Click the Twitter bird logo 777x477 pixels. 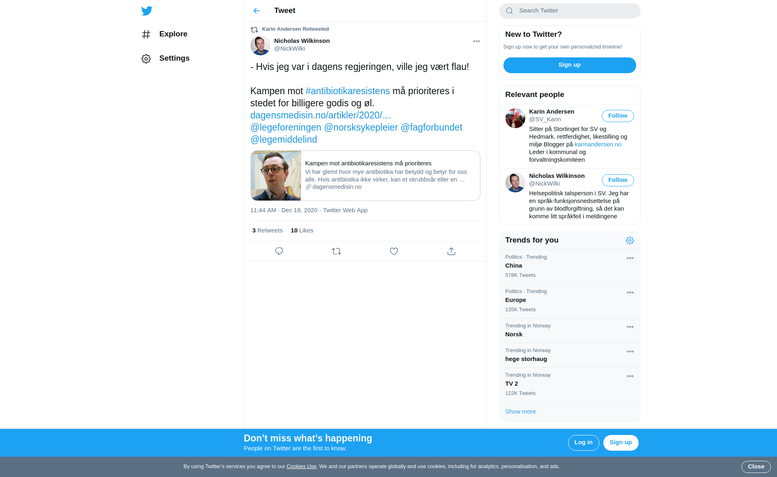(147, 11)
